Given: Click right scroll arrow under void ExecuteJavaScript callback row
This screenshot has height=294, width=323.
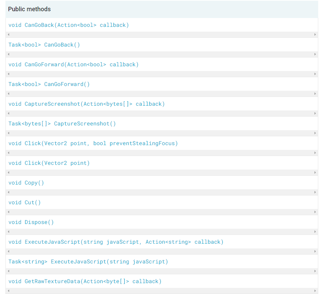Looking at the screenshot, I should coord(315,252).
